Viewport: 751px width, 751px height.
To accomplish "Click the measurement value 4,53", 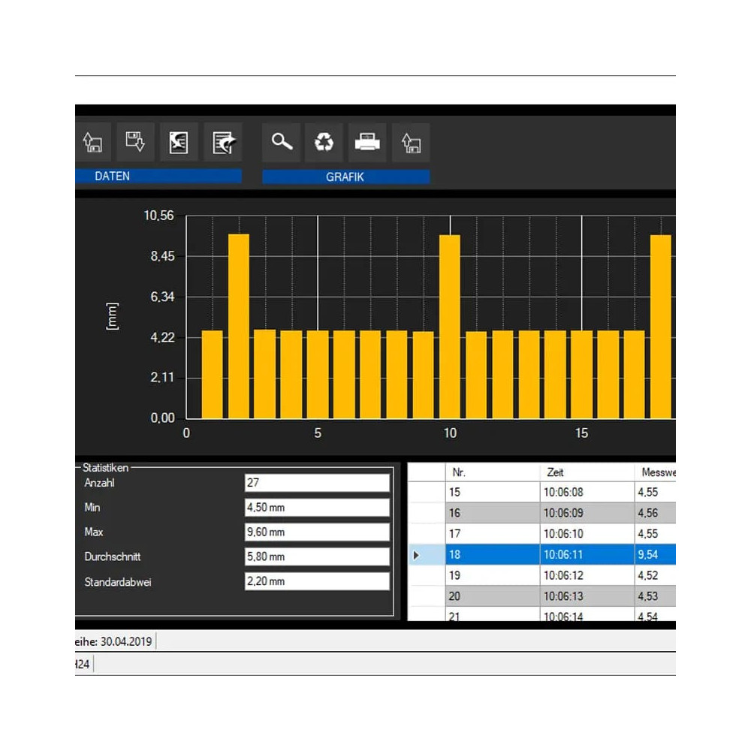I will [655, 596].
